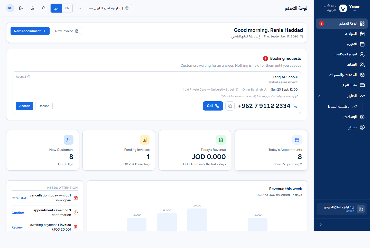Click the phone icon beside +962 number
The height and width of the screenshot is (248, 370).
click(295, 106)
